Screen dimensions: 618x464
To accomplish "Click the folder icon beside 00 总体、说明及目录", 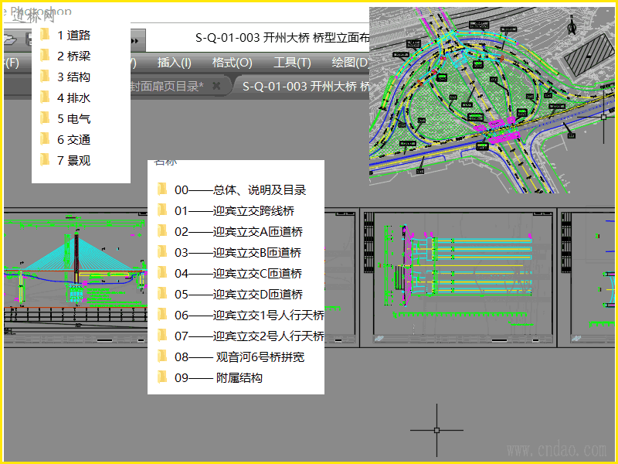I will (162, 189).
